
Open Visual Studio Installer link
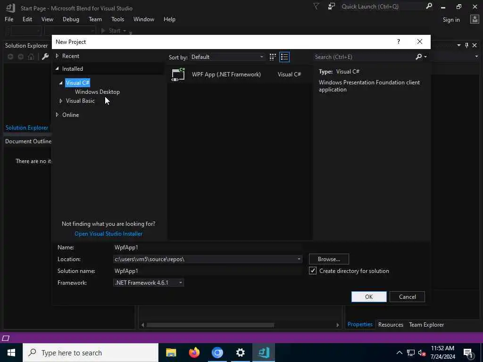click(x=108, y=234)
